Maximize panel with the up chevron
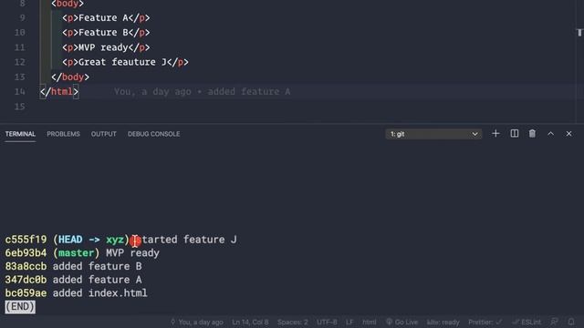Viewport: 584px width, 328px height. click(x=550, y=134)
